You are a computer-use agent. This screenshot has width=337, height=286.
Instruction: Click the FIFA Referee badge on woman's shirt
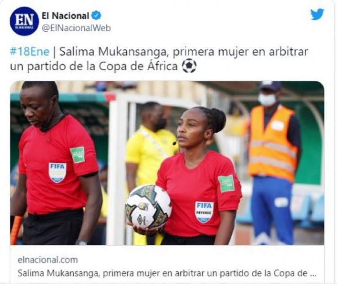coord(204,212)
